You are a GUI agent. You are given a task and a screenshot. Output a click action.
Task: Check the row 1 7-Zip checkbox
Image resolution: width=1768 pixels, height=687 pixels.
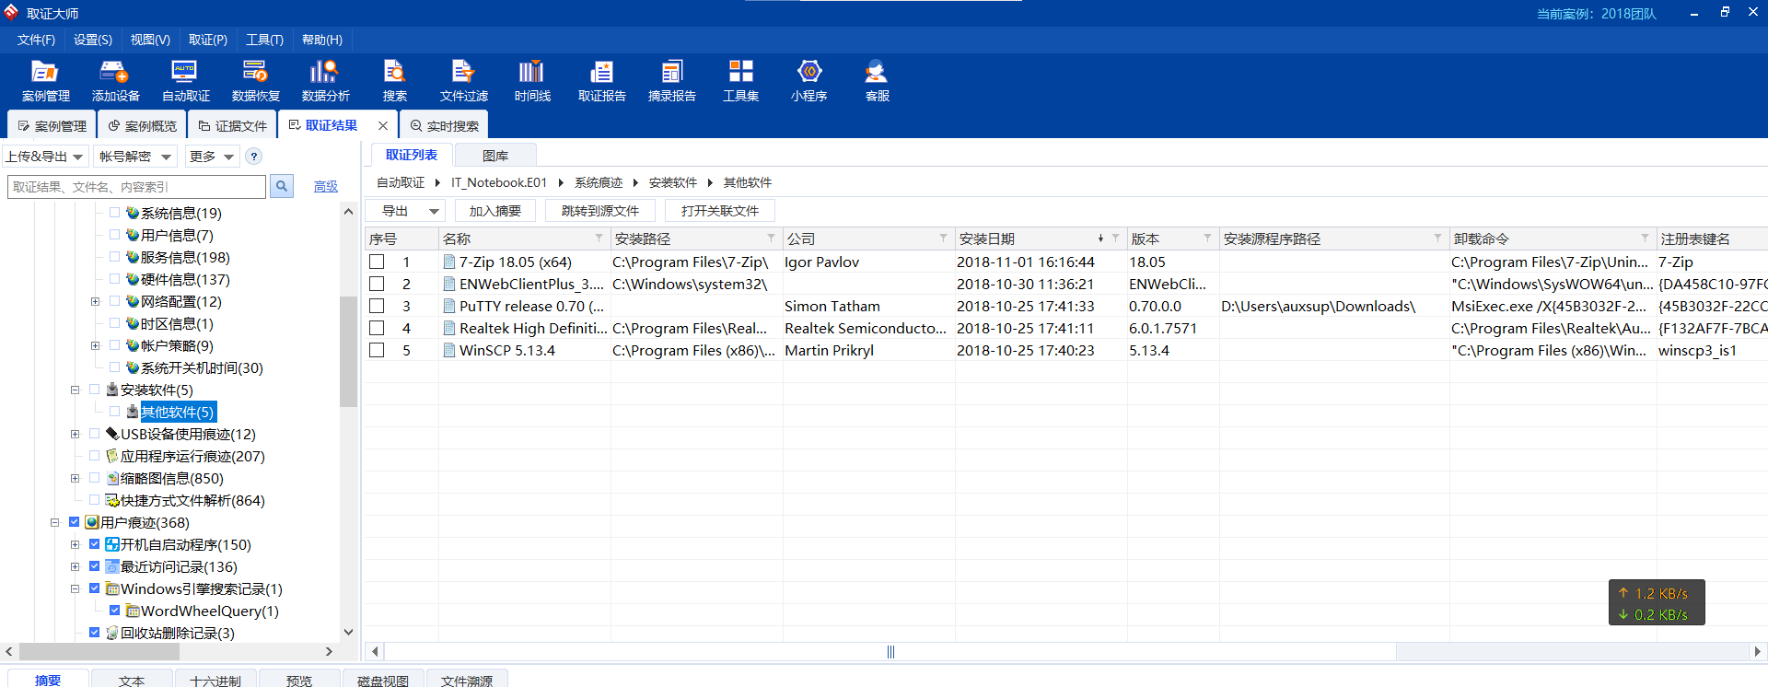pyautogui.click(x=377, y=262)
